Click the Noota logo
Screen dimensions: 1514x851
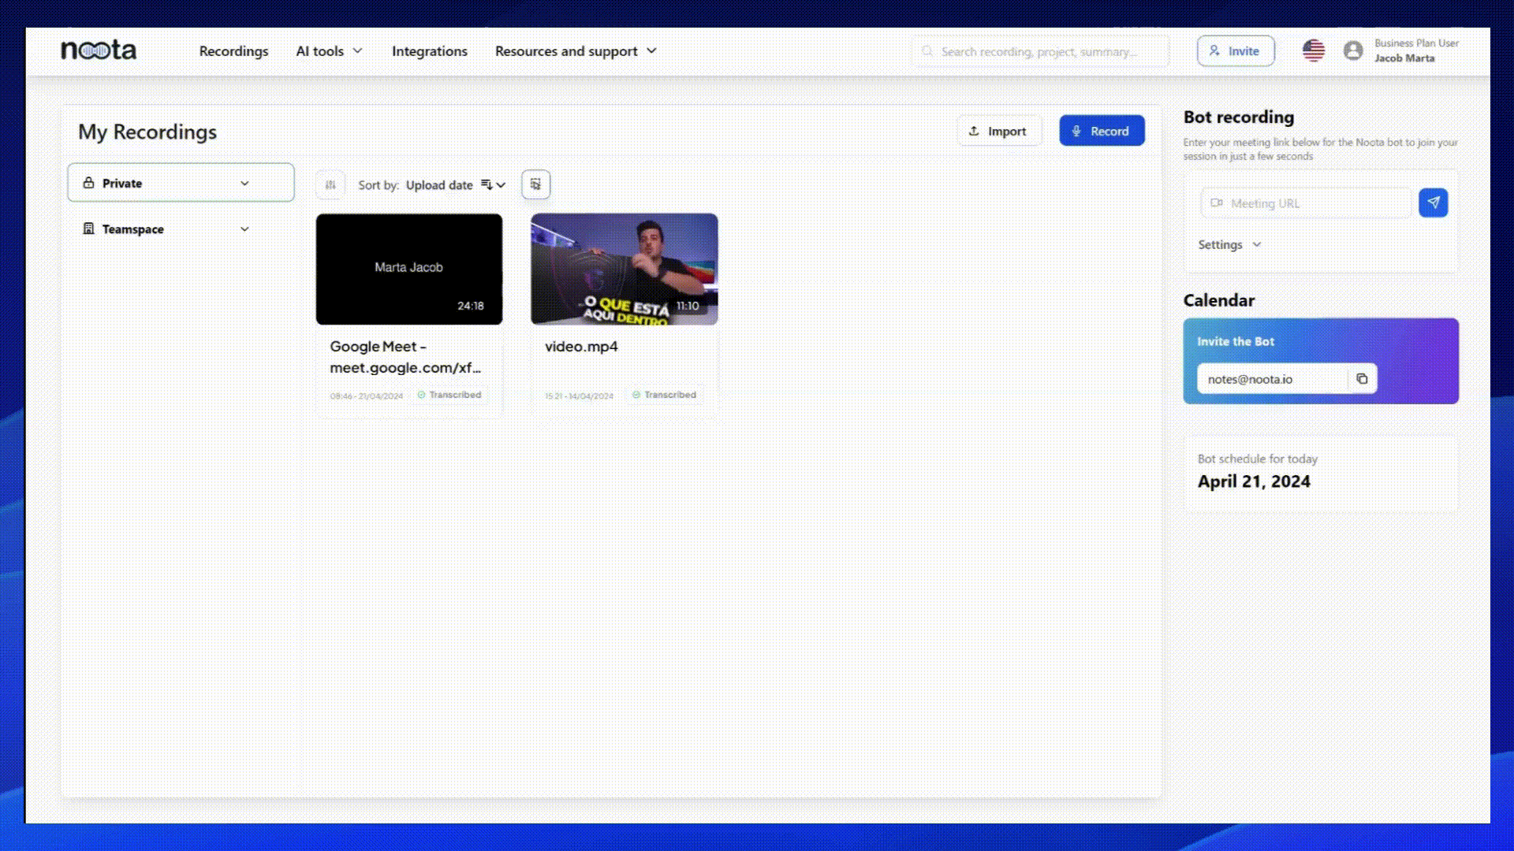point(99,50)
